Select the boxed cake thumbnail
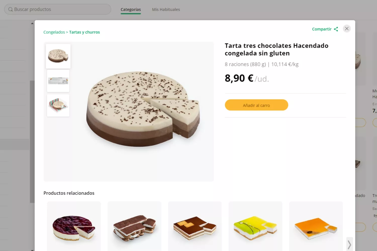 pos(58,105)
